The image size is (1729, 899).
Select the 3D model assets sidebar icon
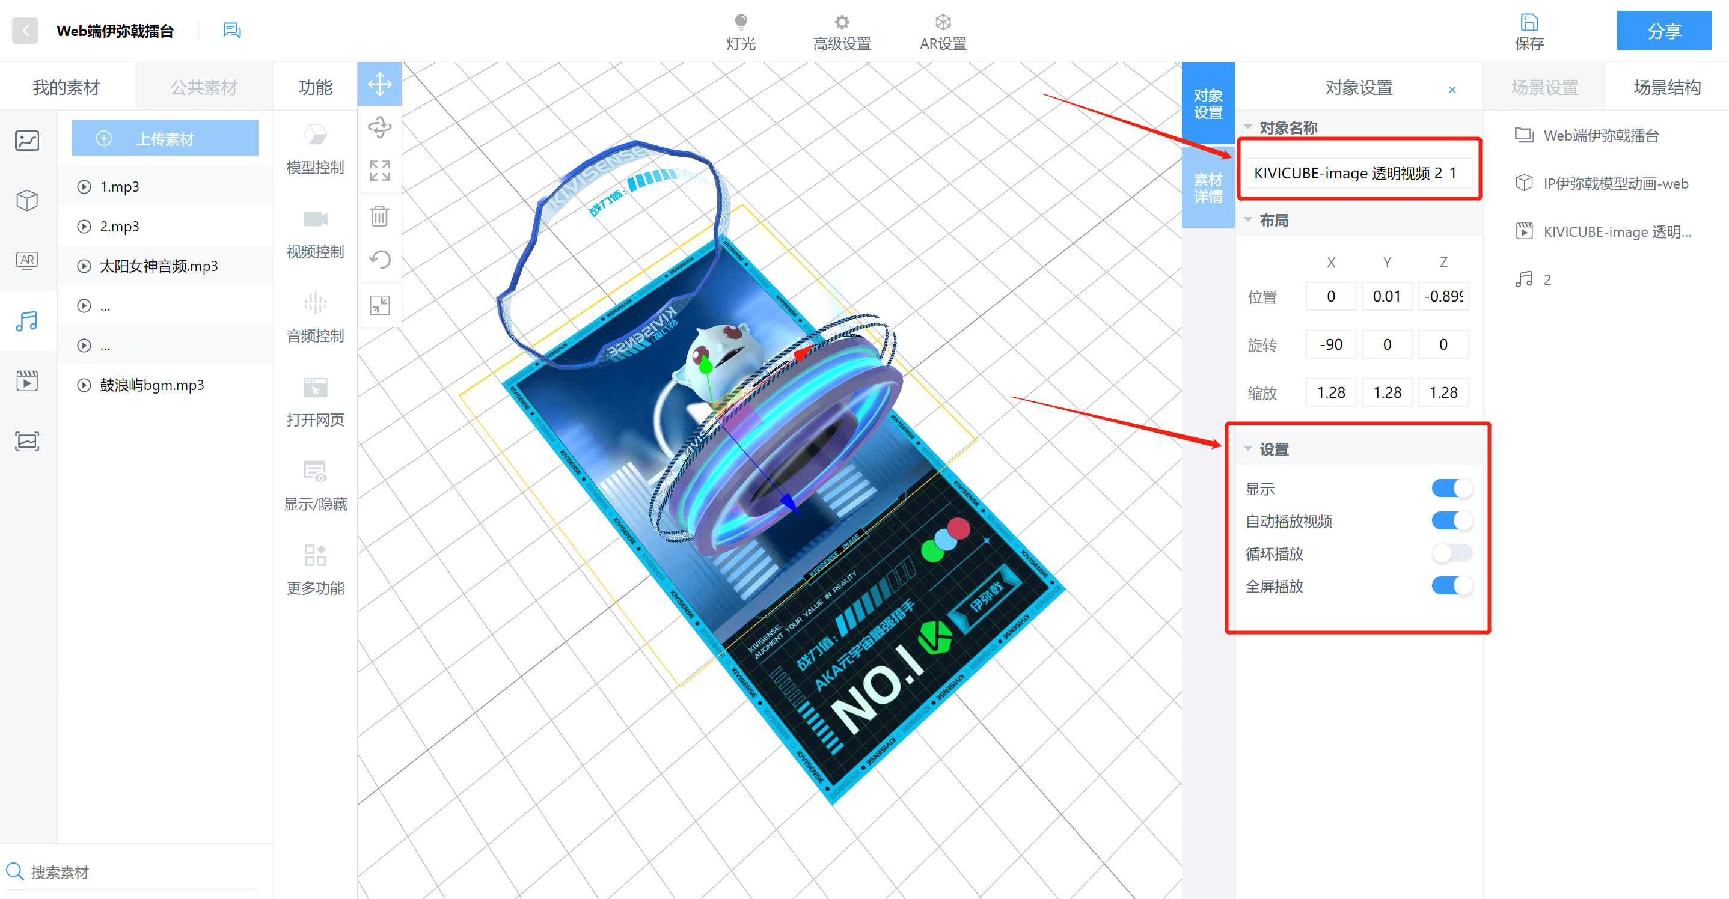(27, 200)
